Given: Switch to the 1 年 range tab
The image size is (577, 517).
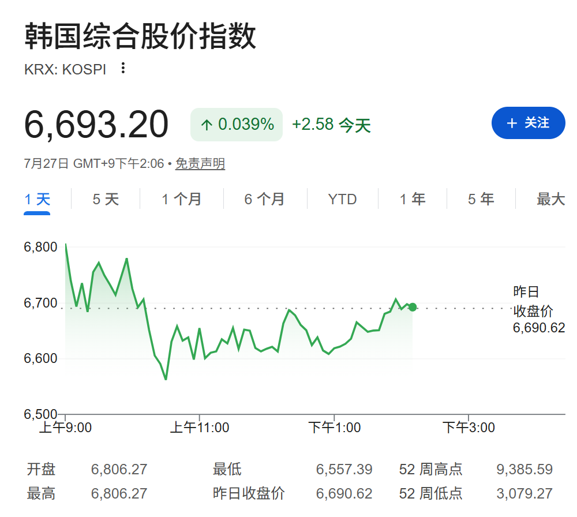Looking at the screenshot, I should (413, 200).
